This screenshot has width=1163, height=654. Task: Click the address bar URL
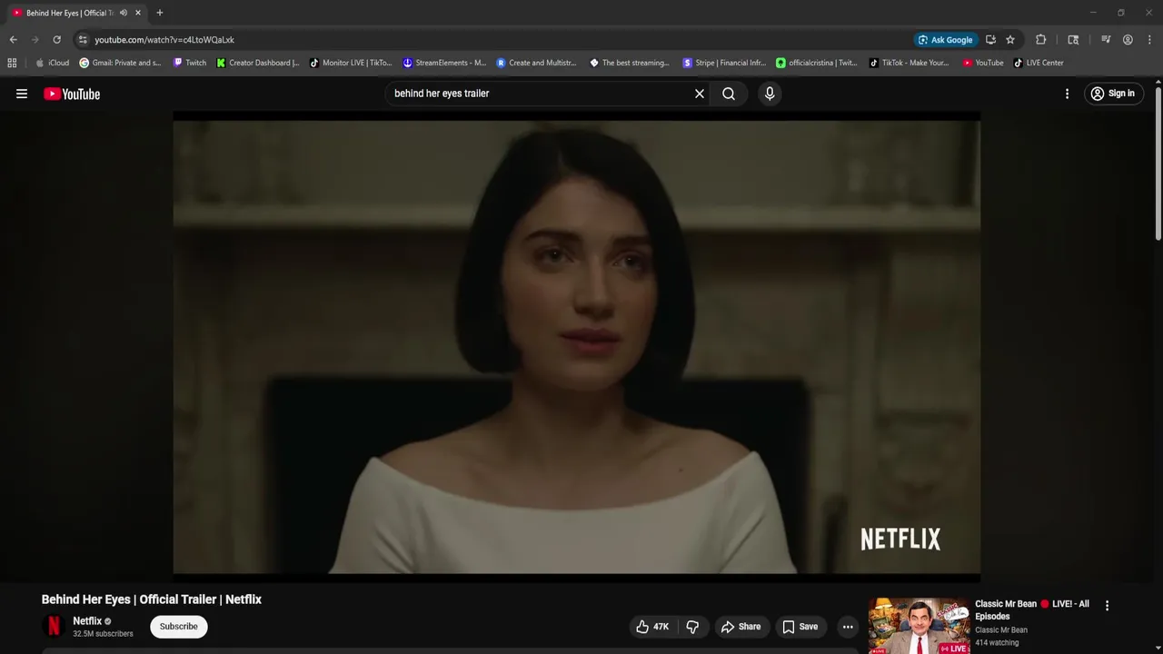point(164,40)
